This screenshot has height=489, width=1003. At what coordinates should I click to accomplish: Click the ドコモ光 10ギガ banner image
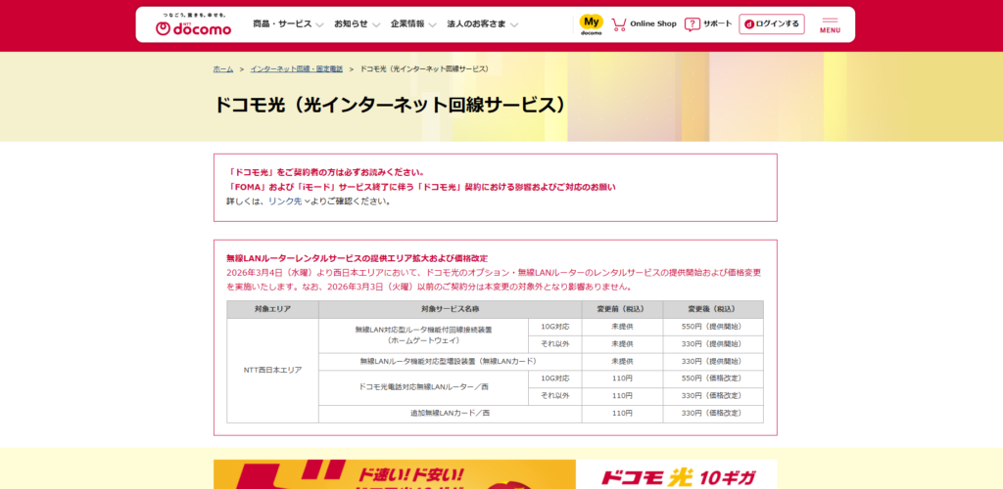coord(677,474)
